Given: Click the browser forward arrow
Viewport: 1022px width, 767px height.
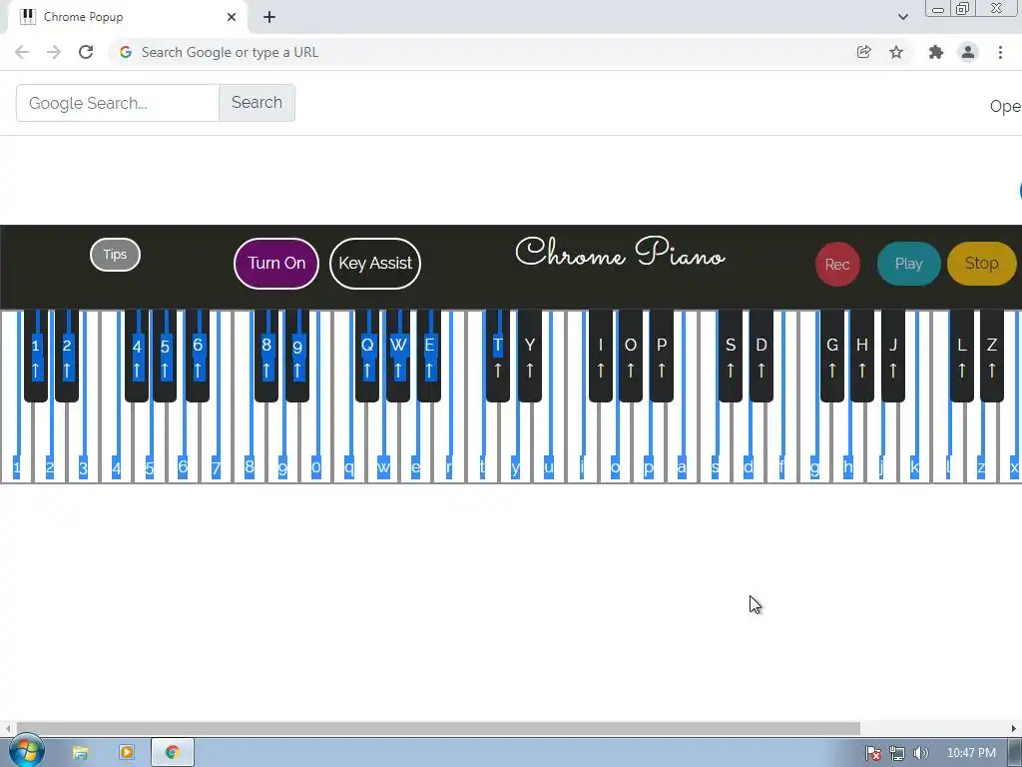Looking at the screenshot, I should coord(54,52).
